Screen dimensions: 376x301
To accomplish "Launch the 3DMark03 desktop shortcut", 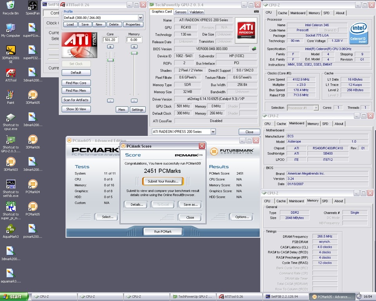I will click(11, 164).
